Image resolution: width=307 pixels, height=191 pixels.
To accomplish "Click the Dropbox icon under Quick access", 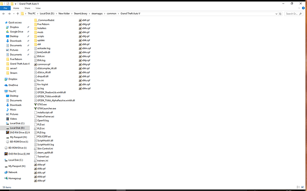I will tap(8, 27).
